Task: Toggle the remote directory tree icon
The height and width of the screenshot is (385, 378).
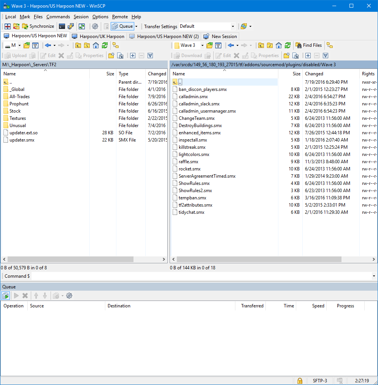Action: (330, 45)
